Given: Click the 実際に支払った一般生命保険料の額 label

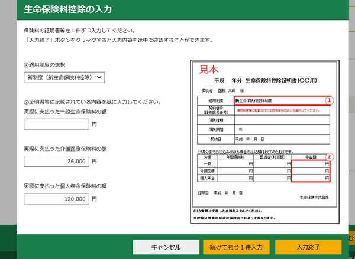Looking at the screenshot, I should 65,112.
